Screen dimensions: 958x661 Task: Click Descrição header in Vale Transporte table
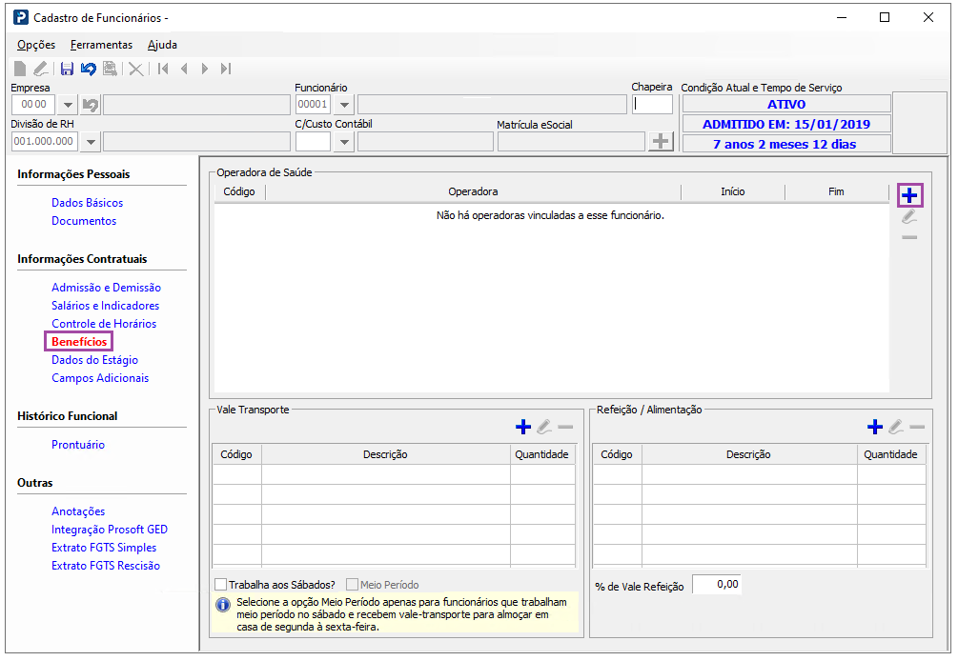[x=385, y=454]
